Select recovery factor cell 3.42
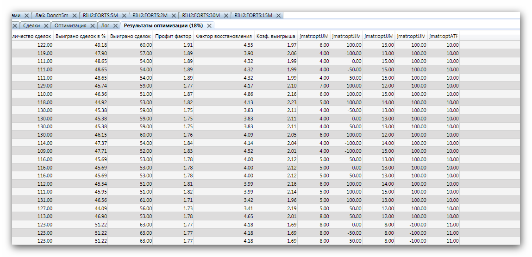Image resolution: width=532 pixels, height=257 pixels. tap(224, 200)
